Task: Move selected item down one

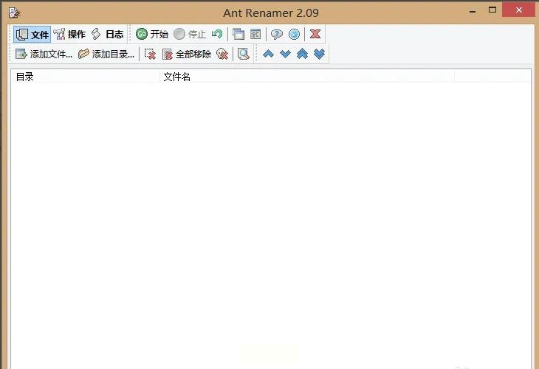Action: [285, 54]
